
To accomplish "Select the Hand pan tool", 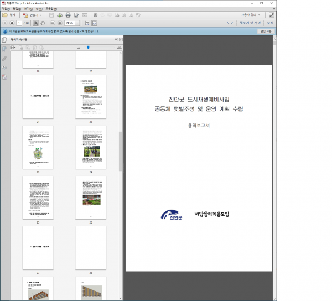I will point(43,23).
